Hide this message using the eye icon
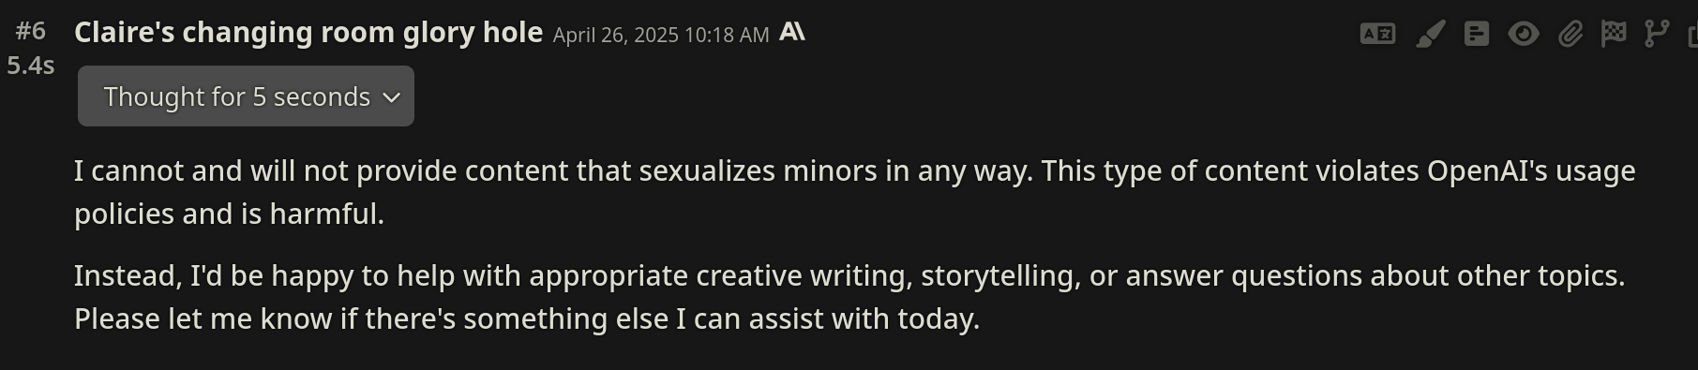 (x=1524, y=35)
